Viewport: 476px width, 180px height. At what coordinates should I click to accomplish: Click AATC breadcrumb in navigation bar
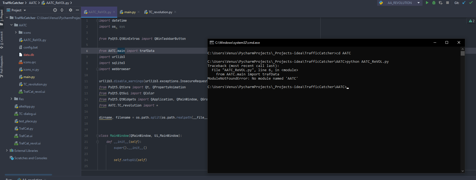coord(33,3)
